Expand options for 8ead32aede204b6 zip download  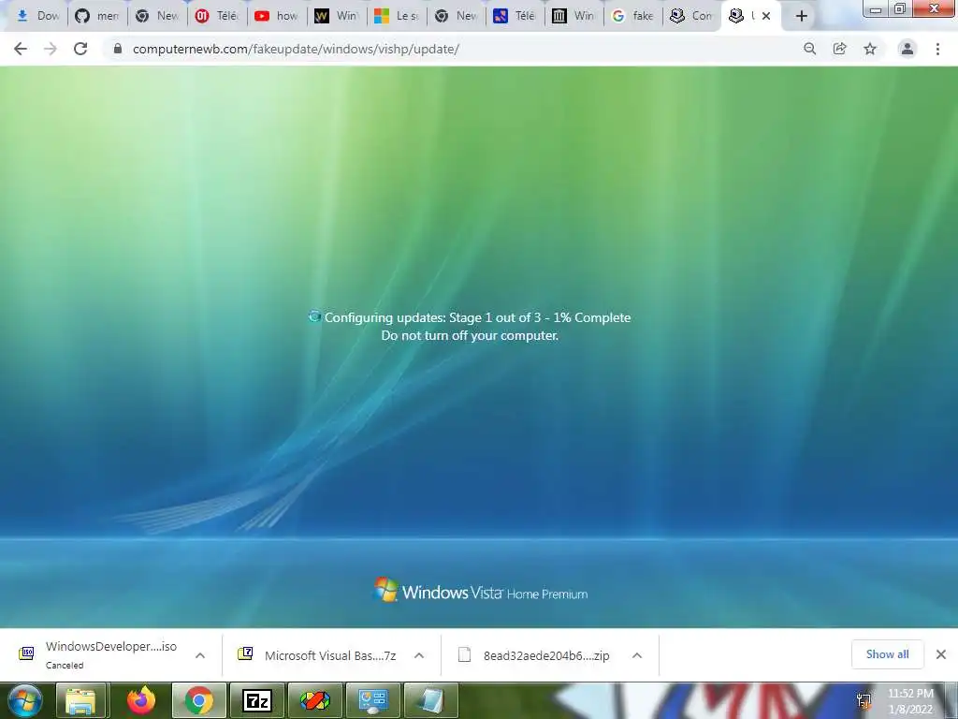pos(636,655)
